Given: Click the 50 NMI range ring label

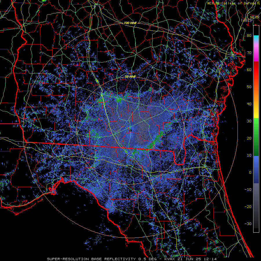Looking at the screenshot, I should (130, 77).
